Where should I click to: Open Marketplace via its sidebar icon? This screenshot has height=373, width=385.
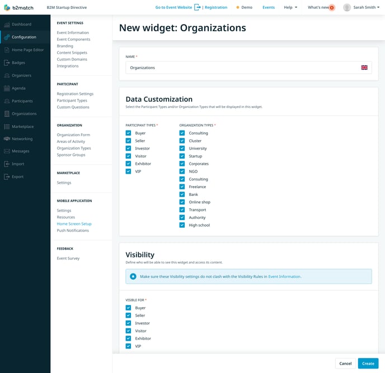[7, 126]
